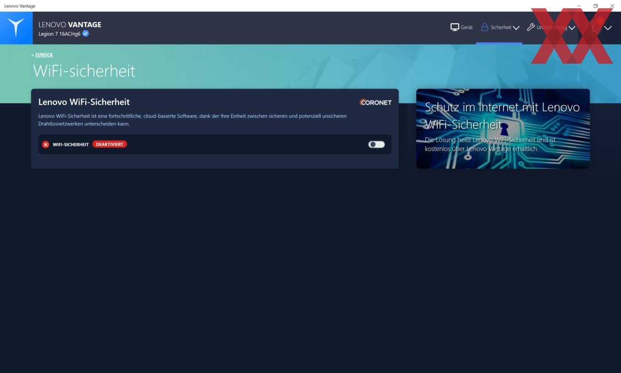Open the Unterstützung menu label
The height and width of the screenshot is (373, 621).
(x=552, y=27)
